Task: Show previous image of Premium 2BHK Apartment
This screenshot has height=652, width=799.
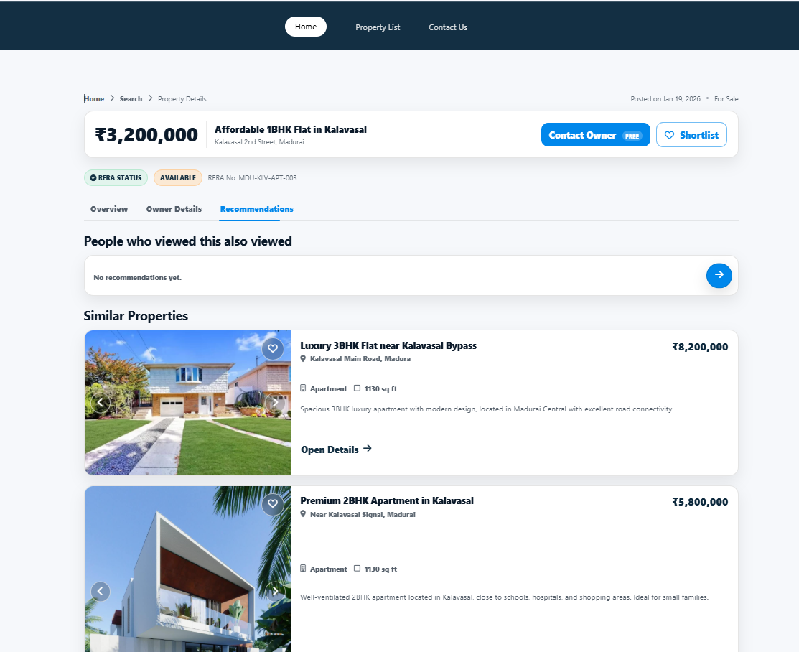Action: click(x=101, y=592)
